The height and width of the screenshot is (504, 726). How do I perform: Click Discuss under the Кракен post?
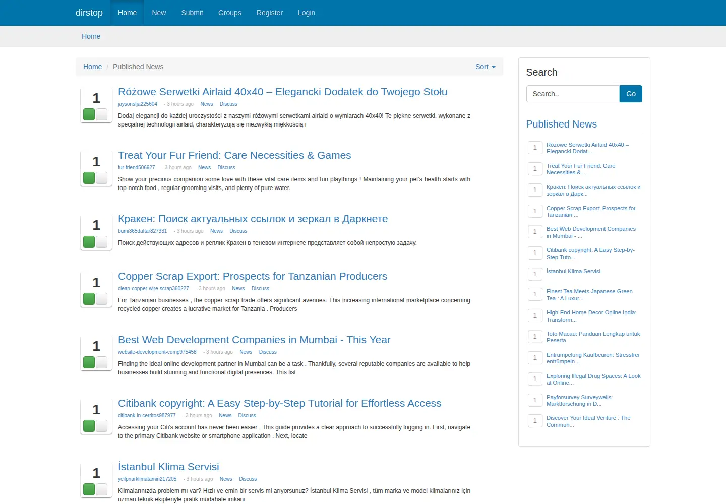point(238,231)
